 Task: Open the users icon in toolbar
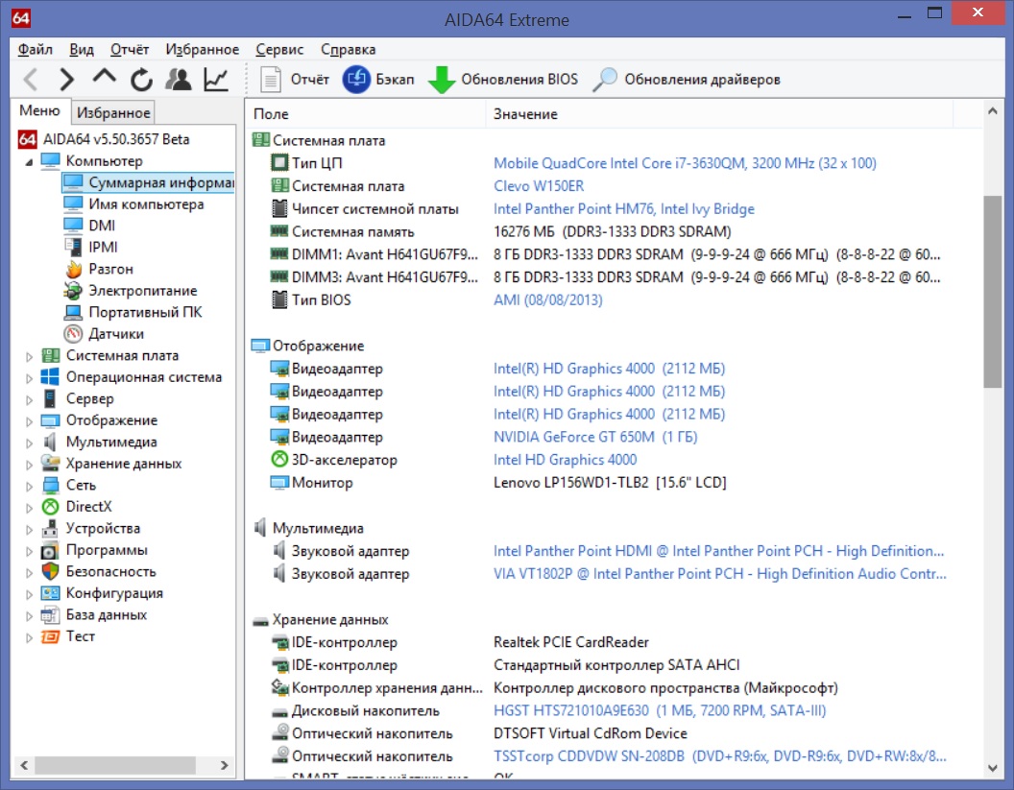click(x=178, y=80)
